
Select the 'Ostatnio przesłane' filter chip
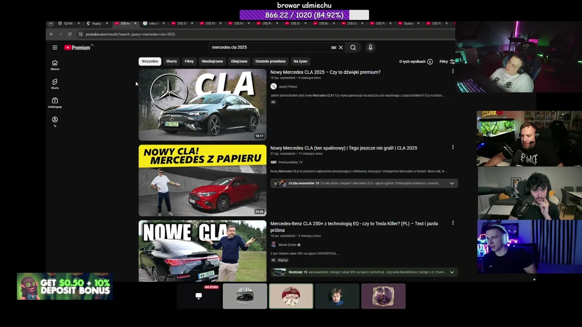[271, 61]
